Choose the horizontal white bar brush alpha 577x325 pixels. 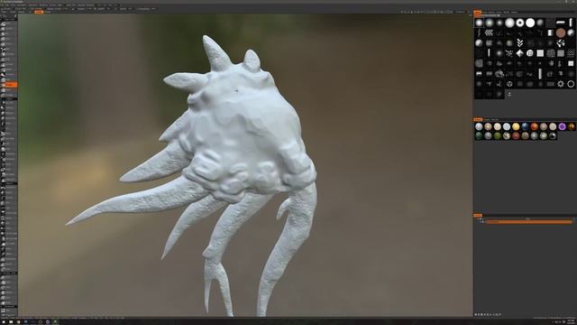[561, 23]
